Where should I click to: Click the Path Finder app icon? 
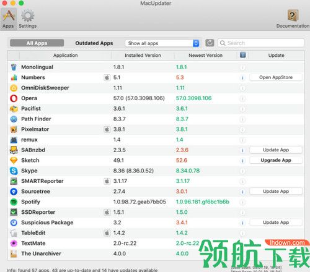[14, 119]
